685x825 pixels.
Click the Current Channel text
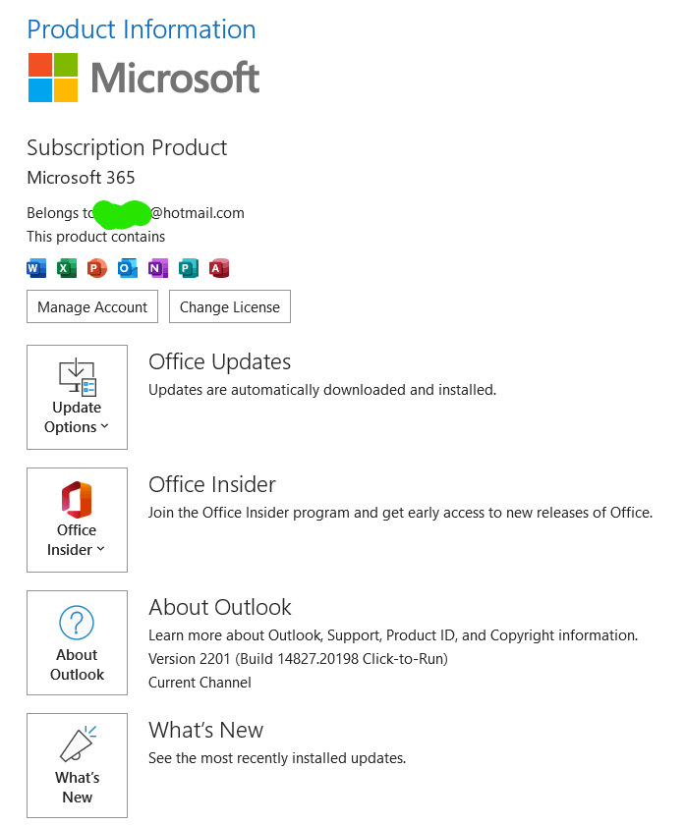(x=200, y=683)
